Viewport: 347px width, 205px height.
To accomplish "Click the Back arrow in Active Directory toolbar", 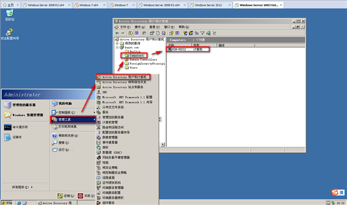I will point(117,33).
